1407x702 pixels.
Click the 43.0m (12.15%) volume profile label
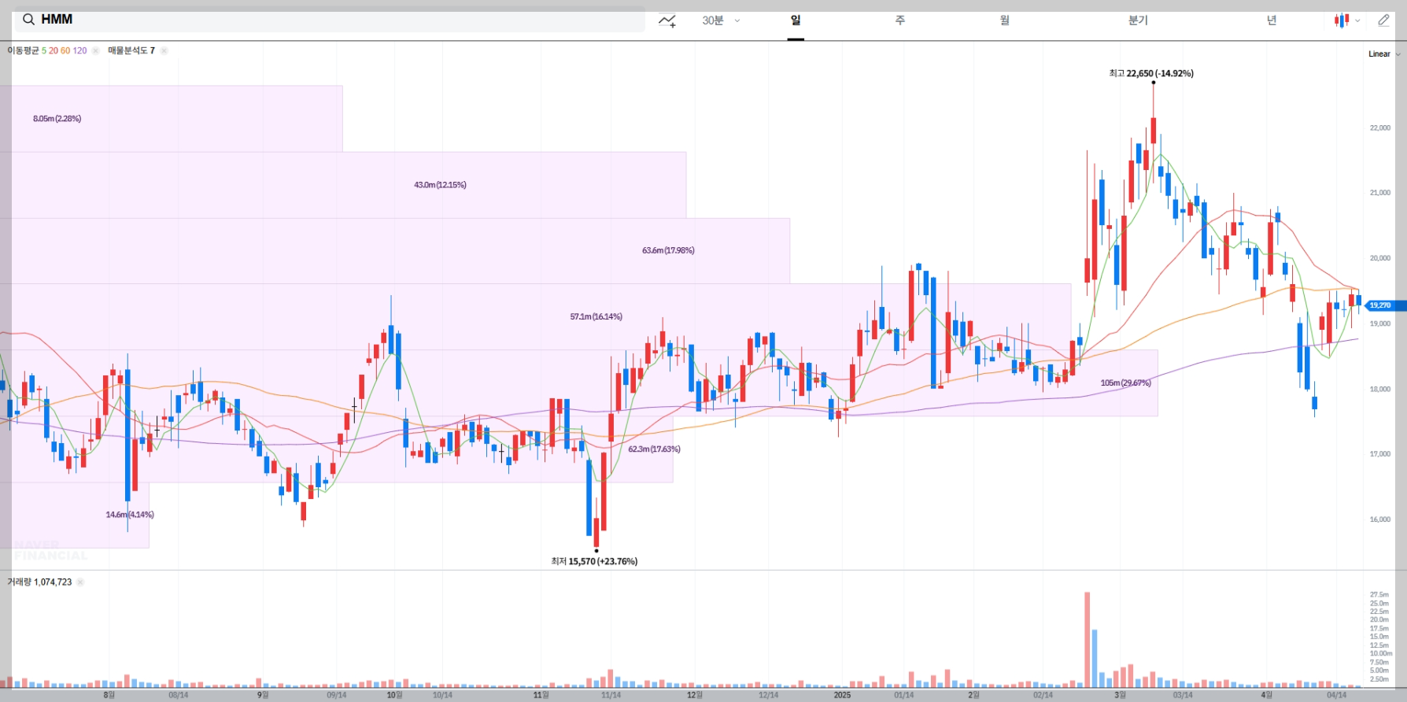tap(440, 185)
